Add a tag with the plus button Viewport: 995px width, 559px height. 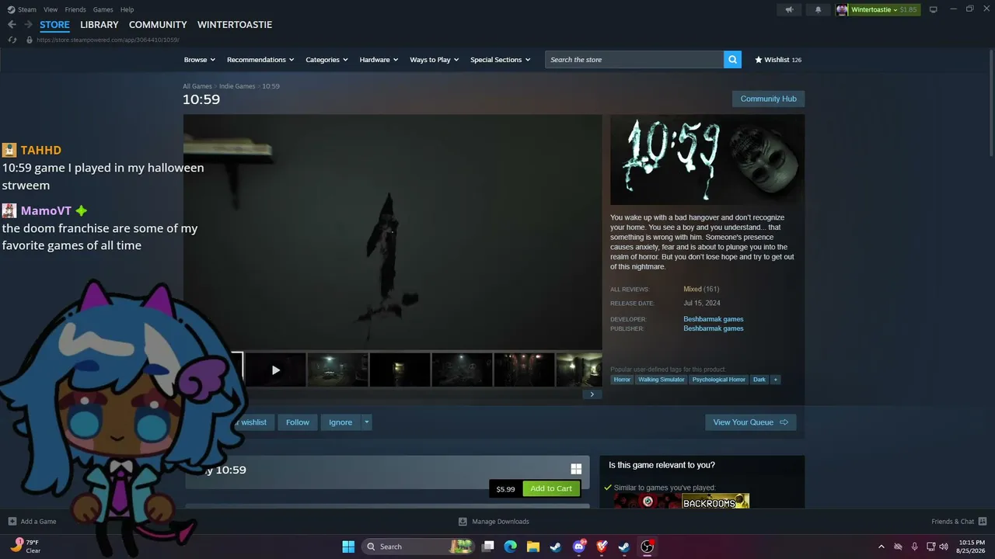tap(775, 380)
